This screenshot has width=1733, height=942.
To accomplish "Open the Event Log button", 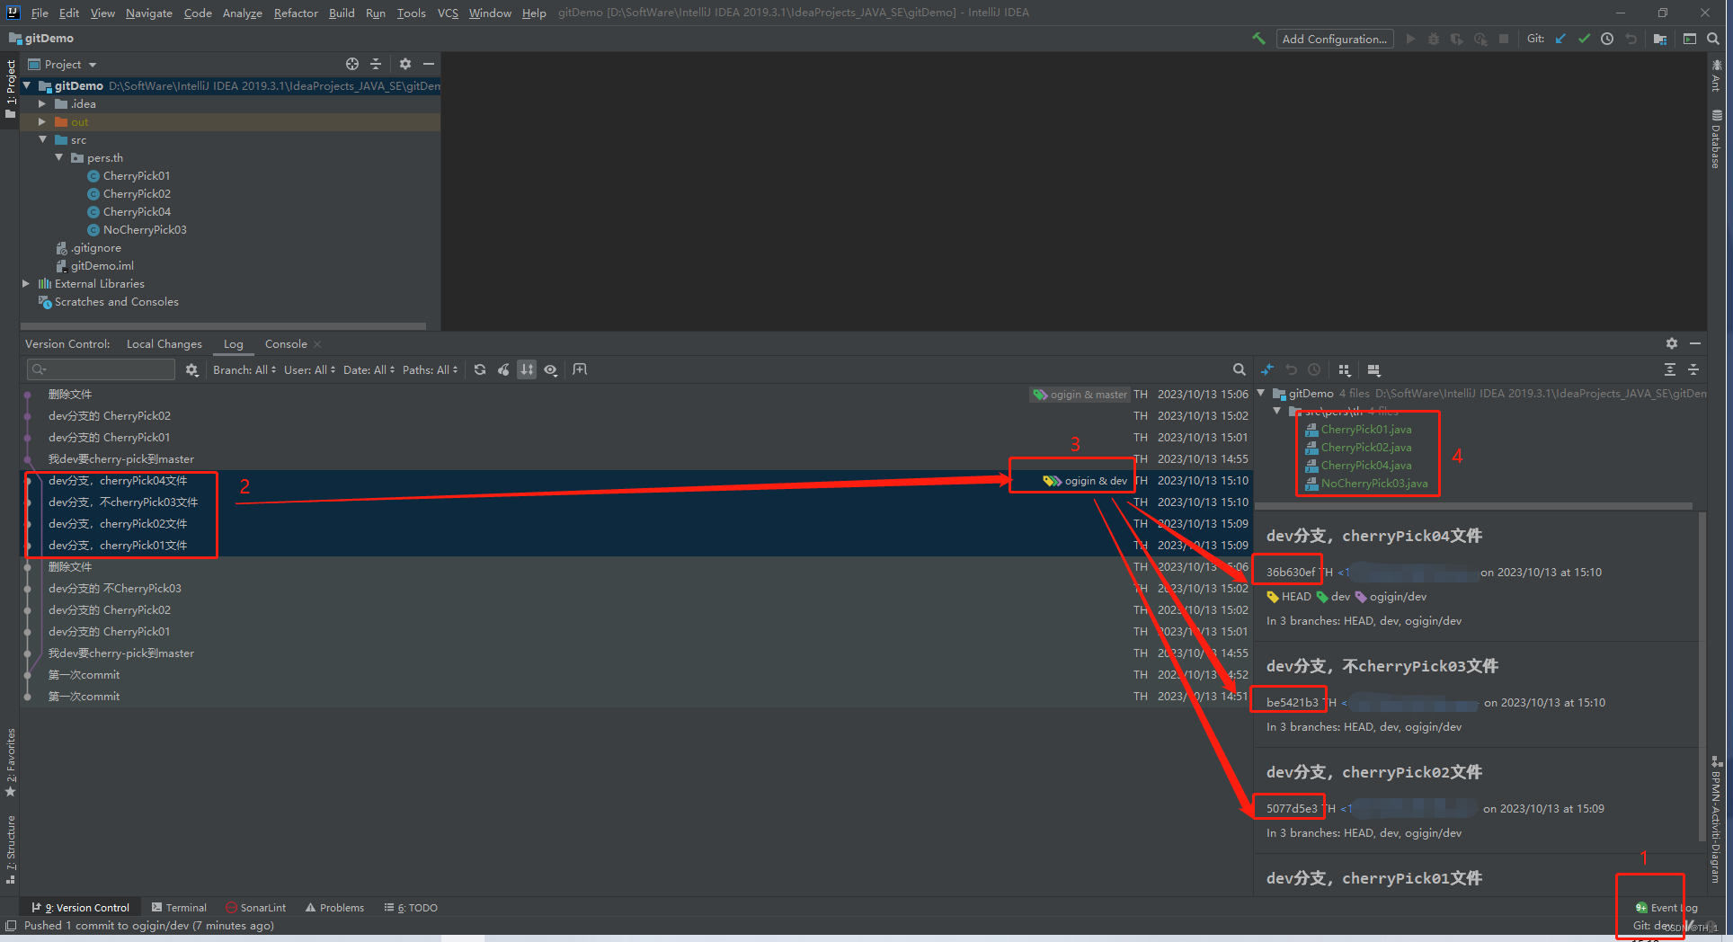I will pyautogui.click(x=1666, y=908).
